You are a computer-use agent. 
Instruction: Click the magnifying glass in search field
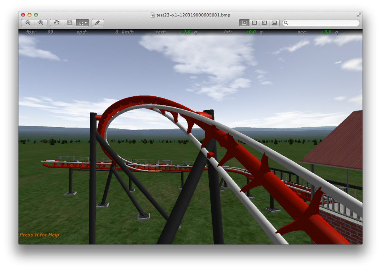[x=287, y=23]
